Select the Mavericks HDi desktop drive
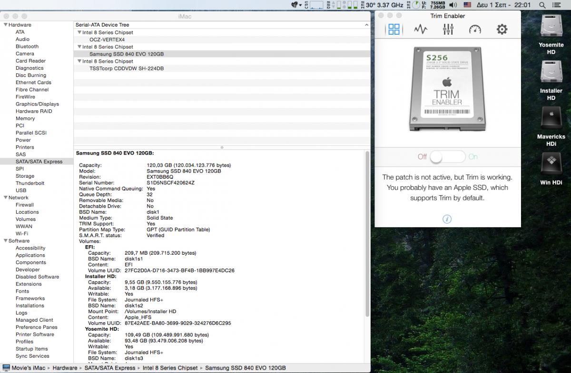This screenshot has height=373, width=571. 551,127
